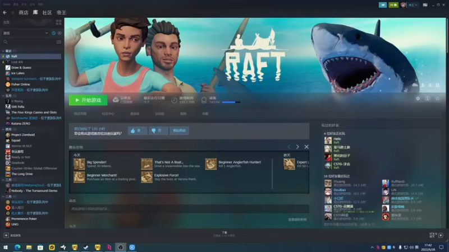Collapse the 三月 games group

coord(3,180)
